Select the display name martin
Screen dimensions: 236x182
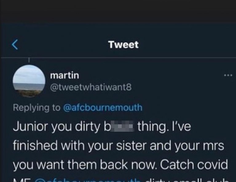pos(65,75)
